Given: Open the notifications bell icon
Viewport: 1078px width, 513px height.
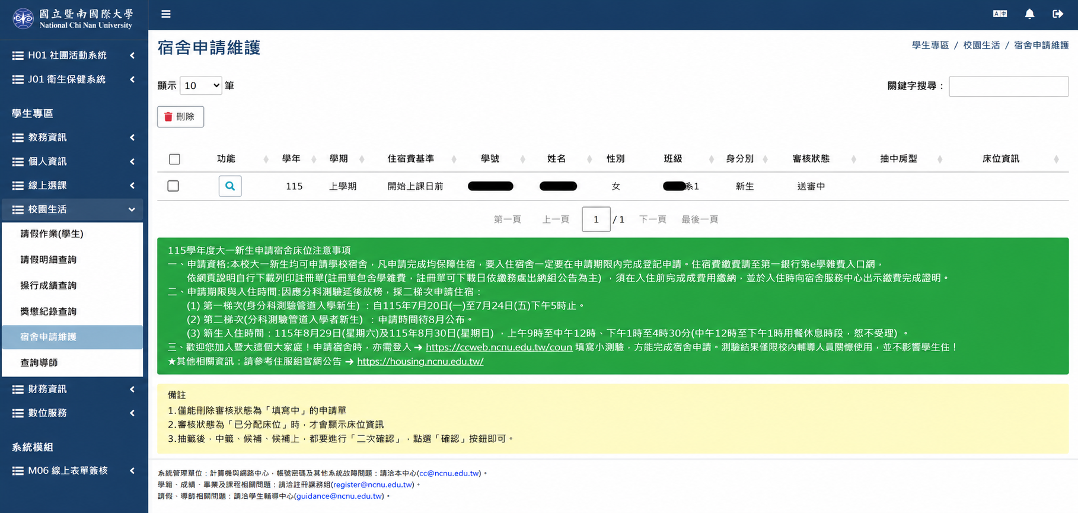Looking at the screenshot, I should point(1029,14).
